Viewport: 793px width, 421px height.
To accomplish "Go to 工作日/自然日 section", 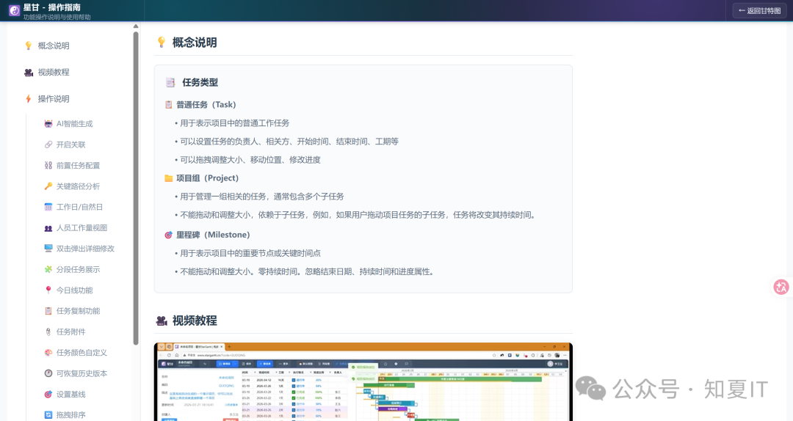I will (79, 207).
